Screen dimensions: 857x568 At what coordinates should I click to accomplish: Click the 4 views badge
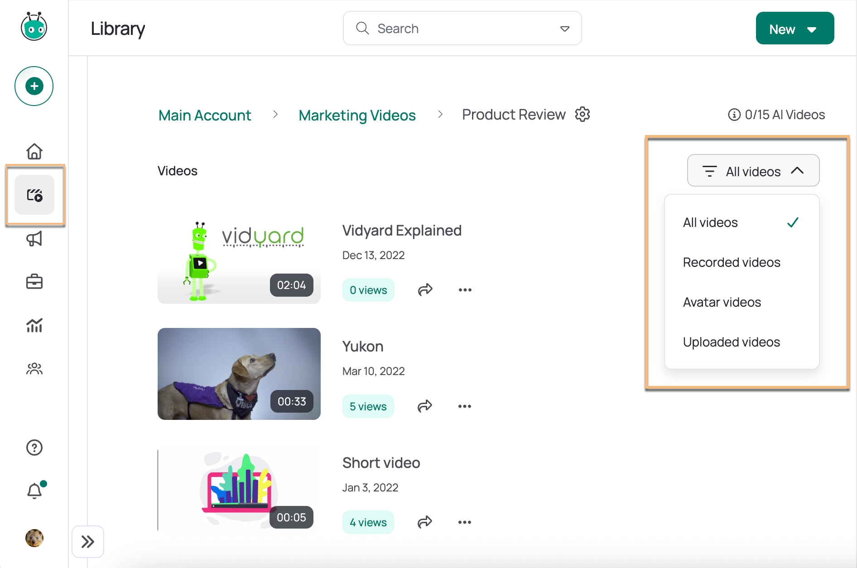368,522
